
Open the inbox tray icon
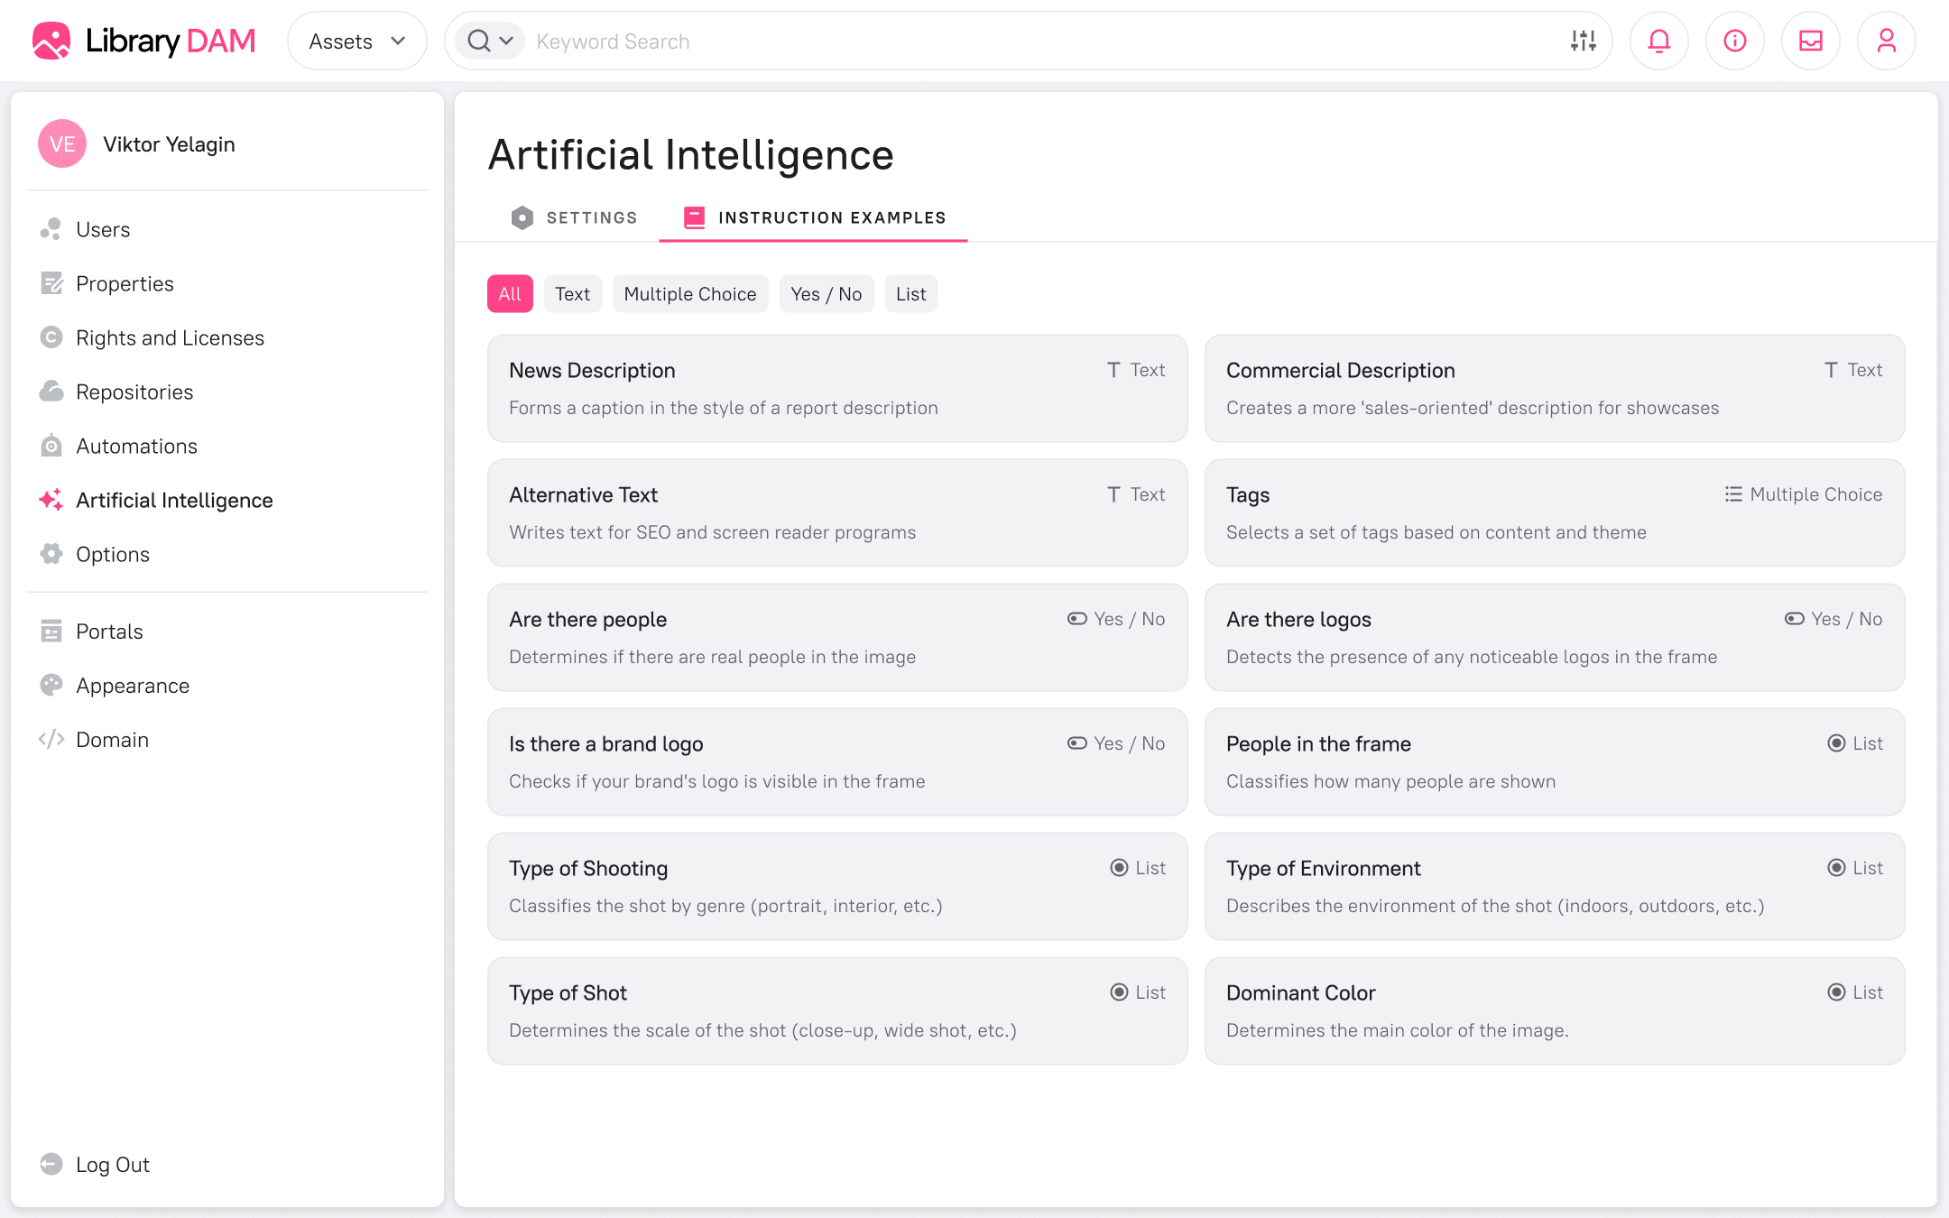[x=1810, y=42]
